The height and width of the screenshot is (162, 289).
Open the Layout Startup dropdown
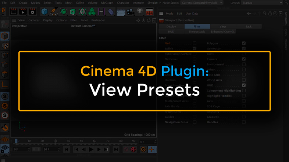click(262, 3)
